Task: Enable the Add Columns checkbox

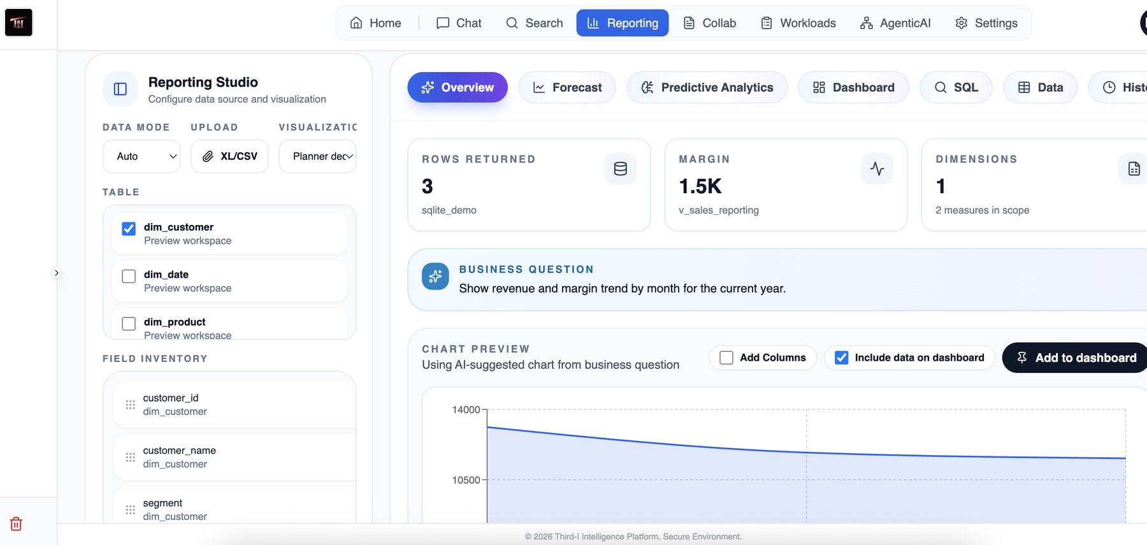Action: 726,358
